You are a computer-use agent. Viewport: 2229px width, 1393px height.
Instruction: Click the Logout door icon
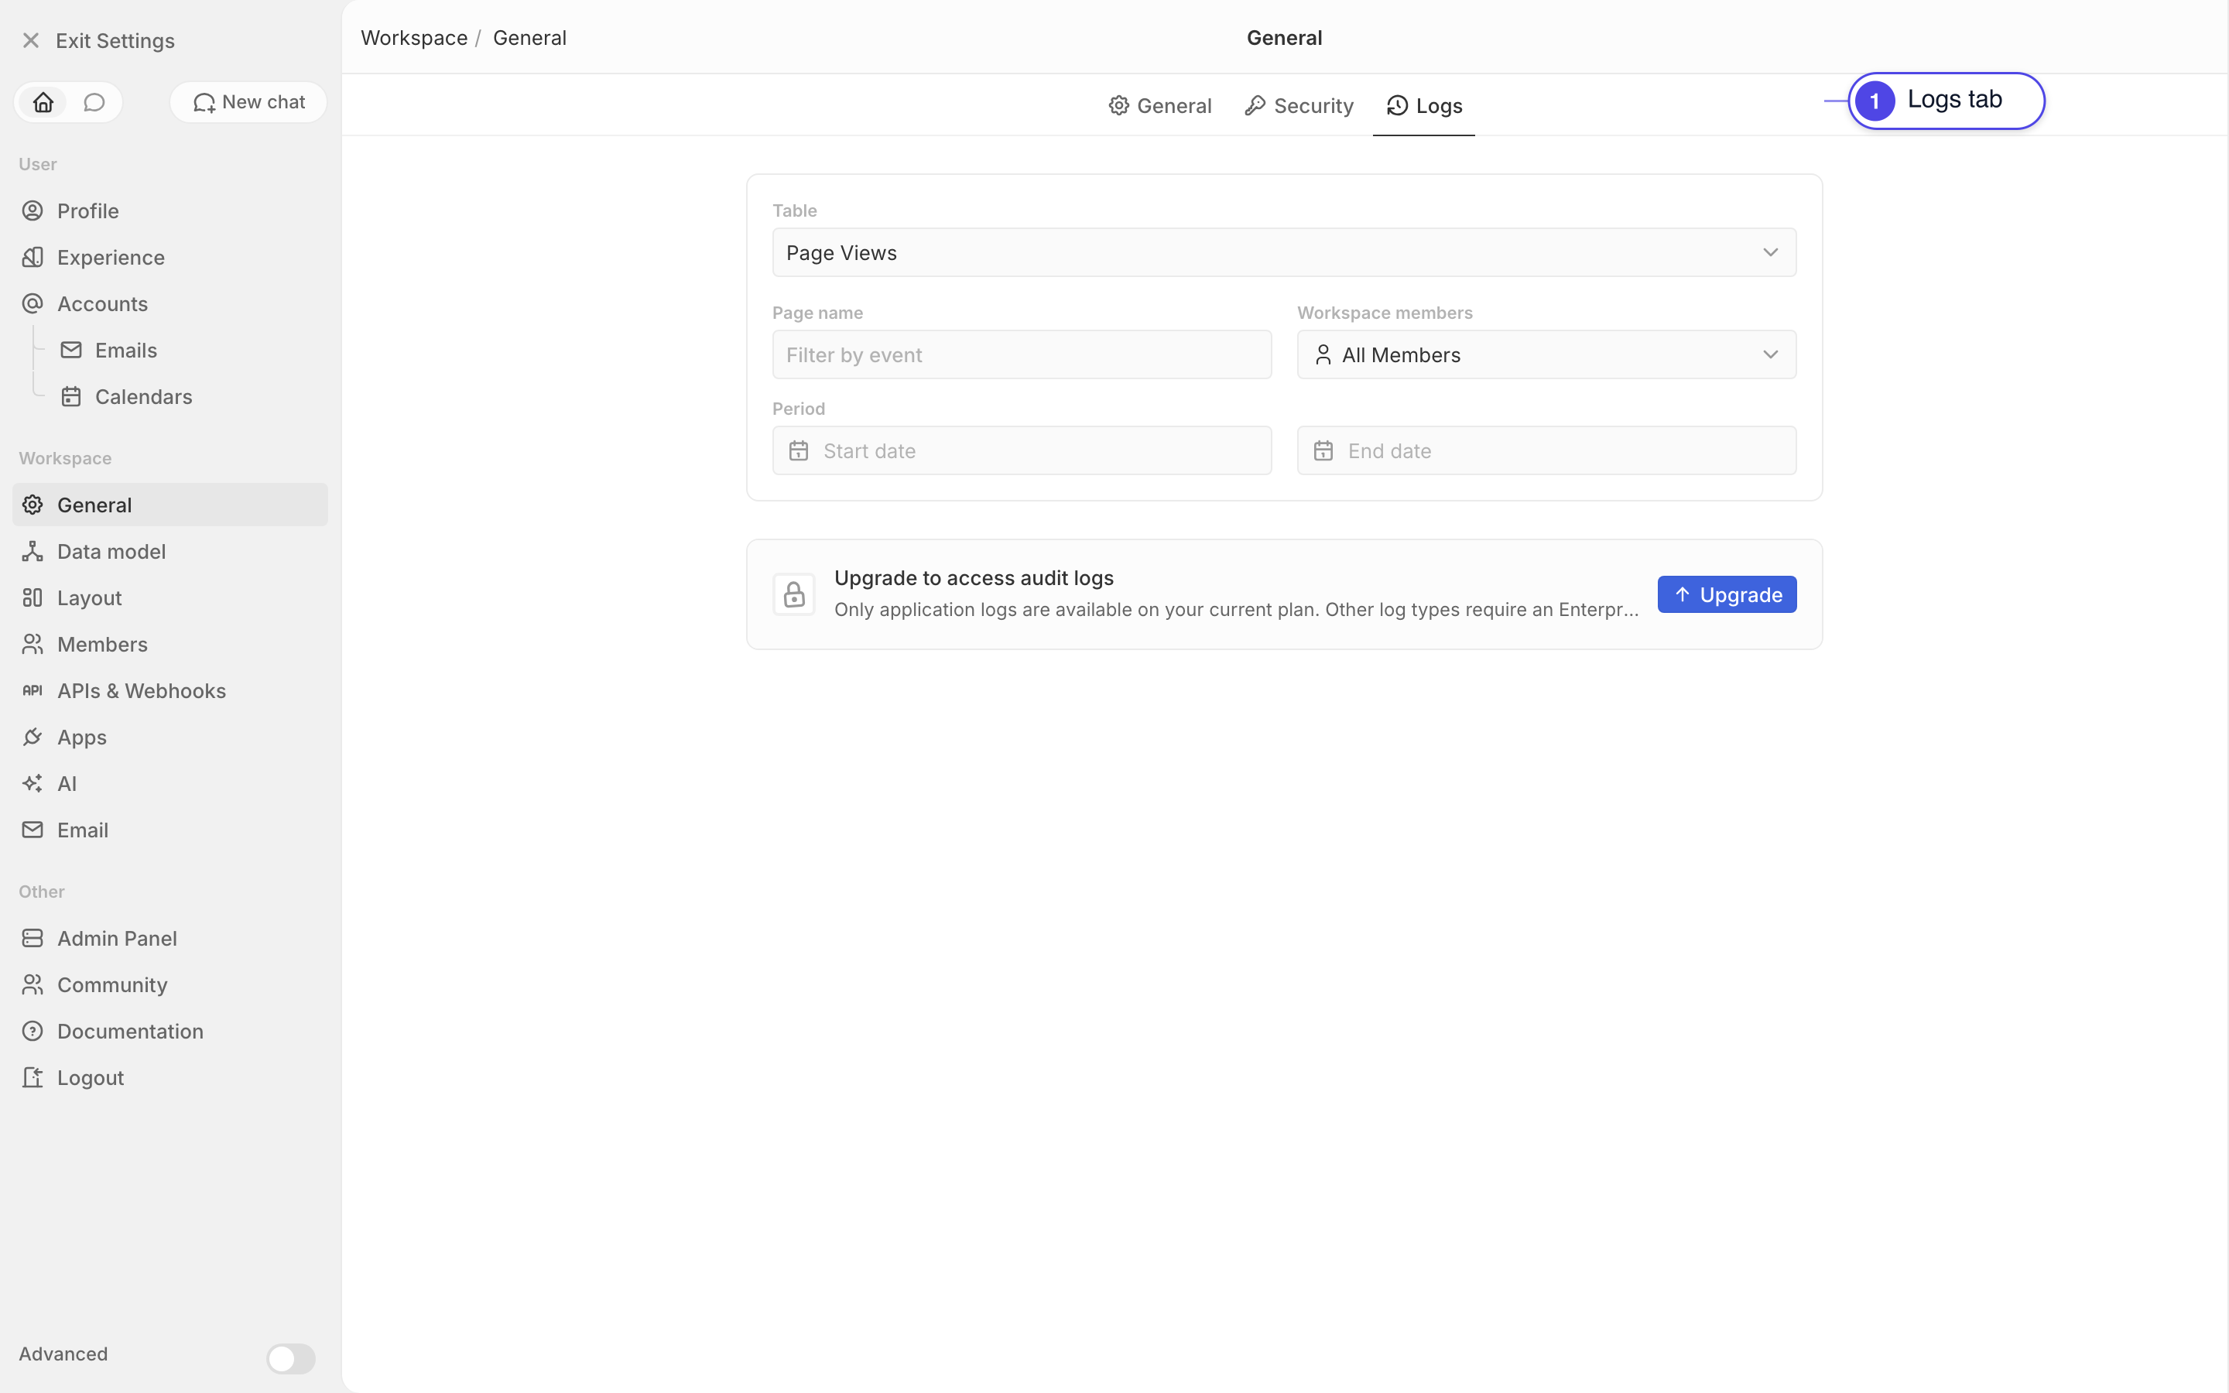[33, 1078]
